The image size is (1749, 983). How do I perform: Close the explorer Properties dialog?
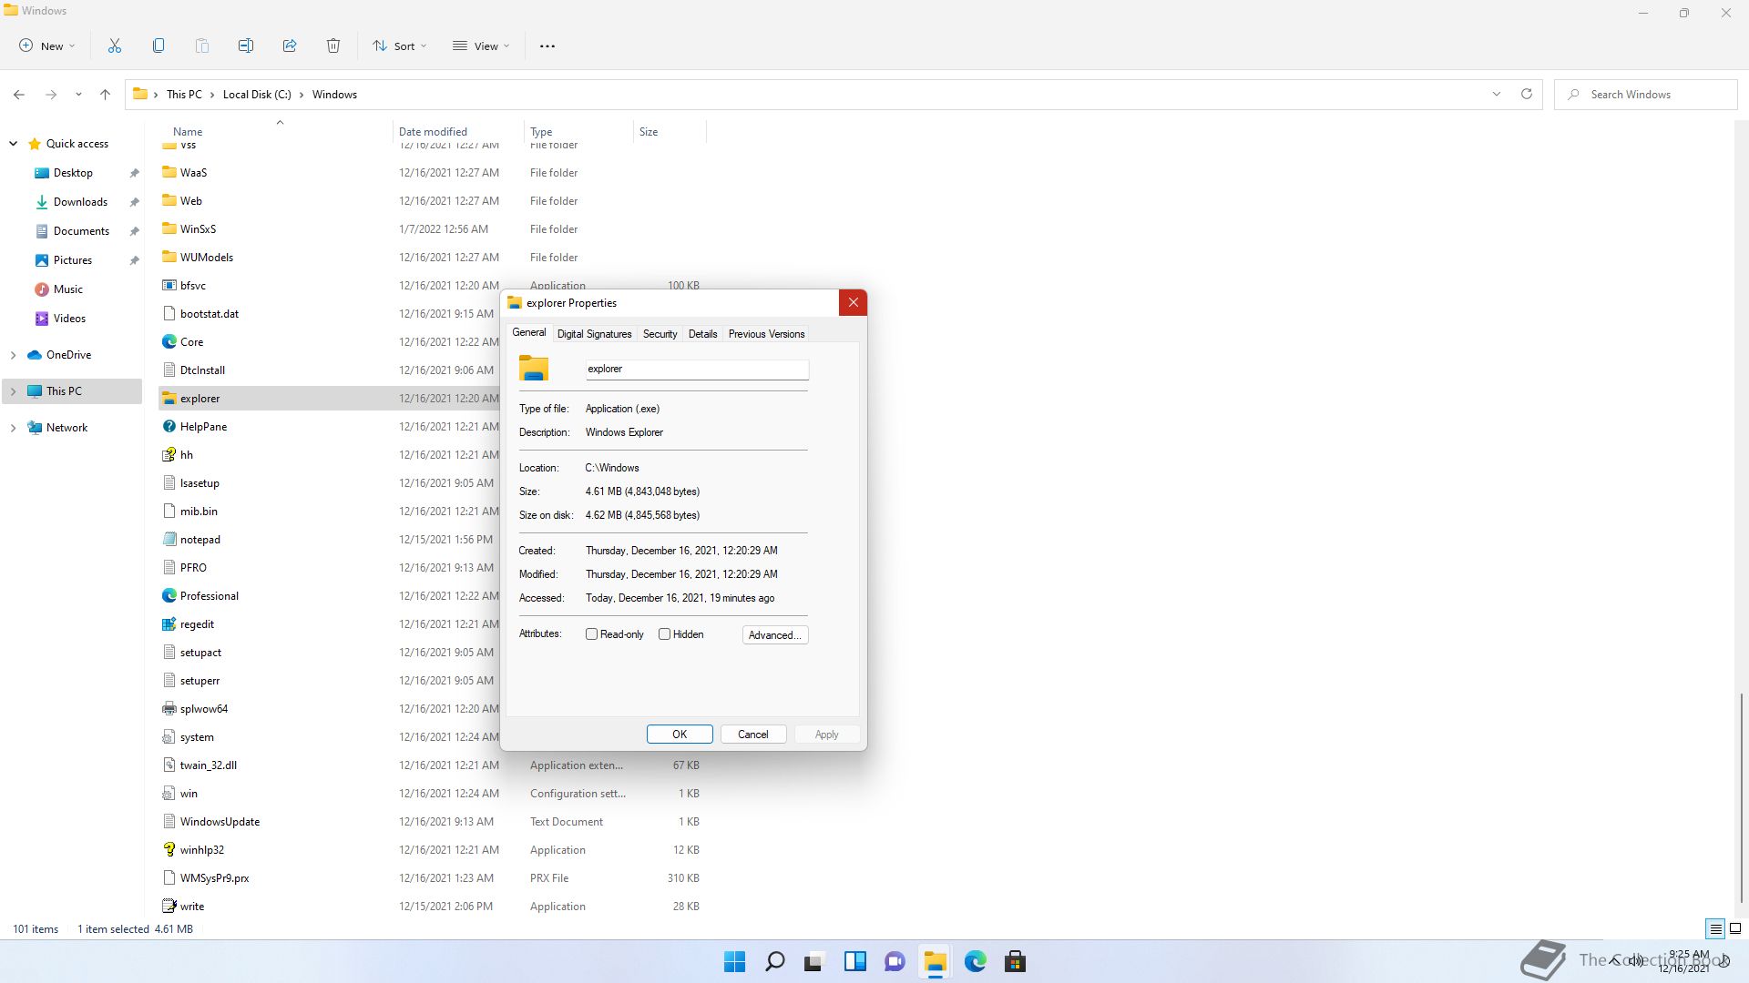click(853, 303)
